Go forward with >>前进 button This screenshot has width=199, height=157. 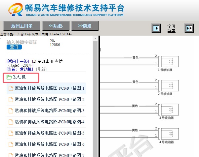point(85,26)
